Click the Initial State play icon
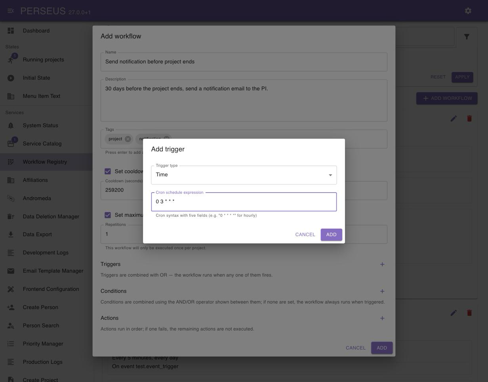 click(x=11, y=78)
